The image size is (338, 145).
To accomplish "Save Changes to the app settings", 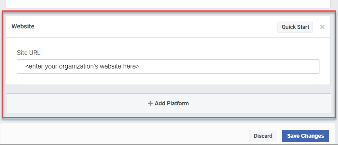I will coord(305,136).
